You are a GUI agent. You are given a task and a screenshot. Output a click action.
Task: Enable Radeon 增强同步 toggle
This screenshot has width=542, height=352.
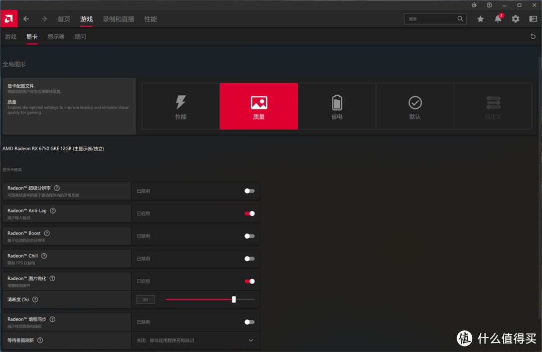pyautogui.click(x=249, y=322)
